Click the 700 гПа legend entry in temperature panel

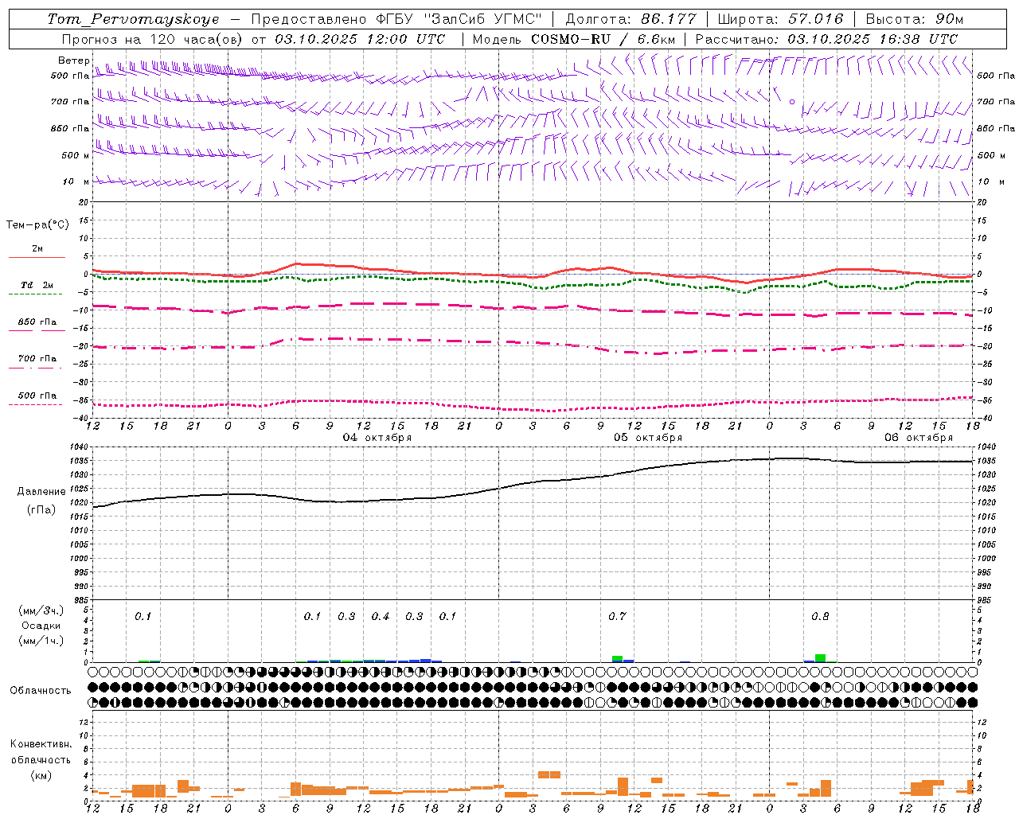tap(37, 359)
